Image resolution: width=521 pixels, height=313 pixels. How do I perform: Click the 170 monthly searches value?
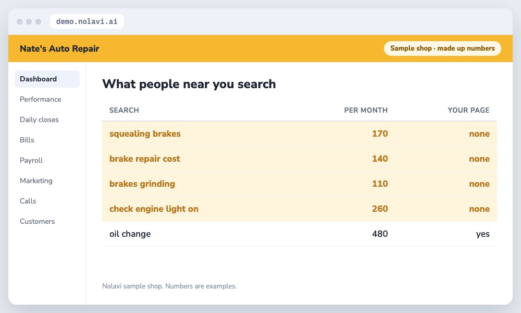click(380, 134)
